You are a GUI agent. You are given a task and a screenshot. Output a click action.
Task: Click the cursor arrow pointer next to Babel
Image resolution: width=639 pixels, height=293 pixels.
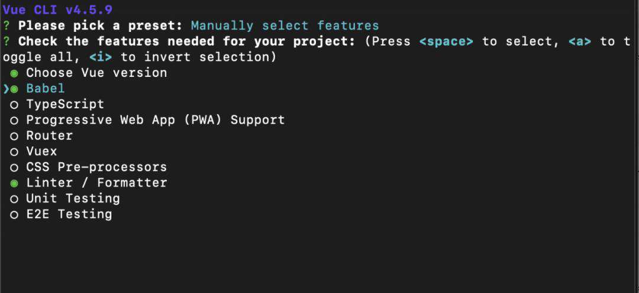pyautogui.click(x=6, y=89)
